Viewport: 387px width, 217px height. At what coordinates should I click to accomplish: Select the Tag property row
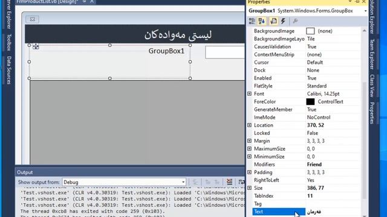(x=306, y=204)
